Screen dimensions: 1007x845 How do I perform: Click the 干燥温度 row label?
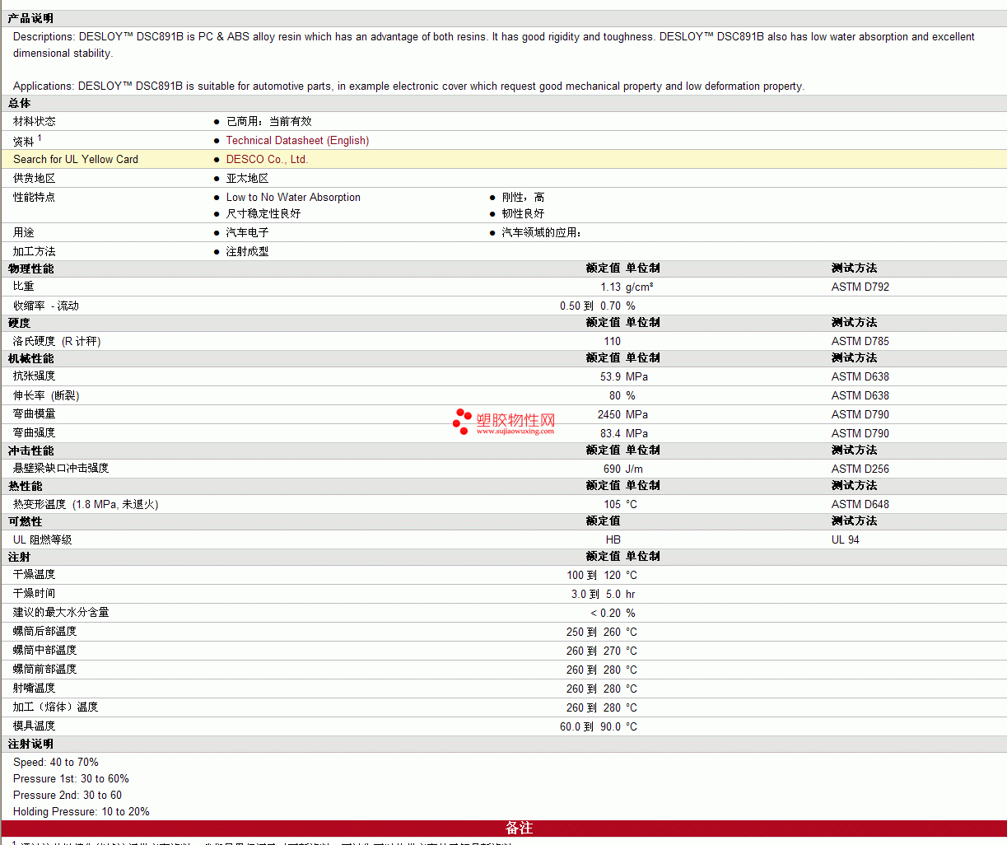(x=35, y=575)
